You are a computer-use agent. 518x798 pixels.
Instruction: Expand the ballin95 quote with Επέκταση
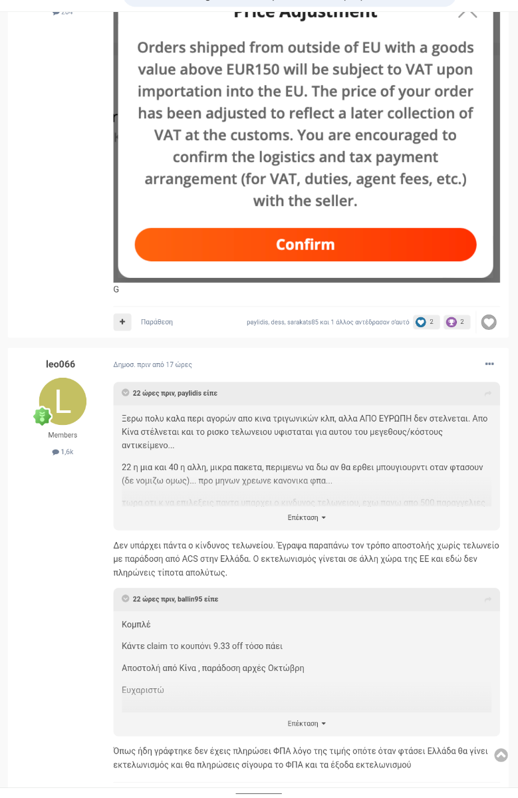[x=307, y=724]
